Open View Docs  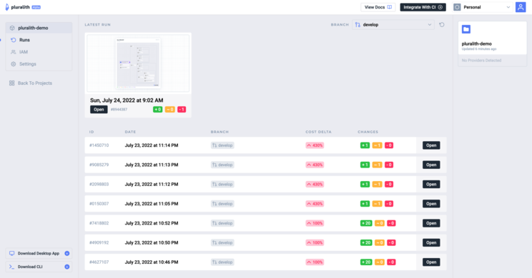378,7
